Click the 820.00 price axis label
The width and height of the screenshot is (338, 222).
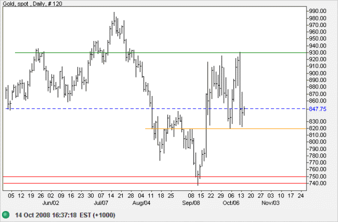click(x=317, y=128)
